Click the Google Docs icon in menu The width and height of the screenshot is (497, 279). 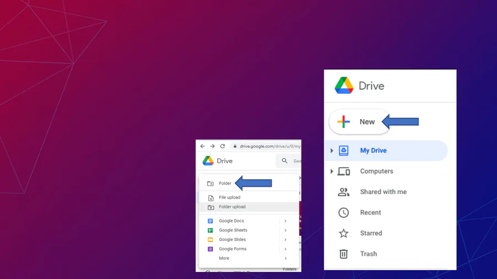pyautogui.click(x=210, y=221)
